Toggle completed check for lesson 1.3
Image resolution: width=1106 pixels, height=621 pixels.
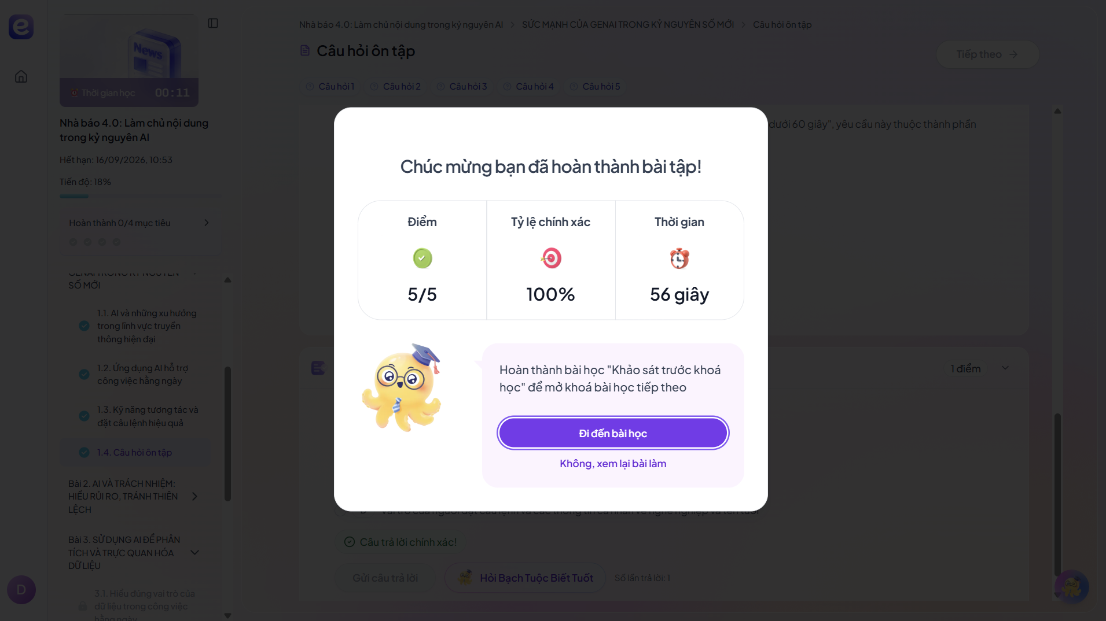pos(84,416)
